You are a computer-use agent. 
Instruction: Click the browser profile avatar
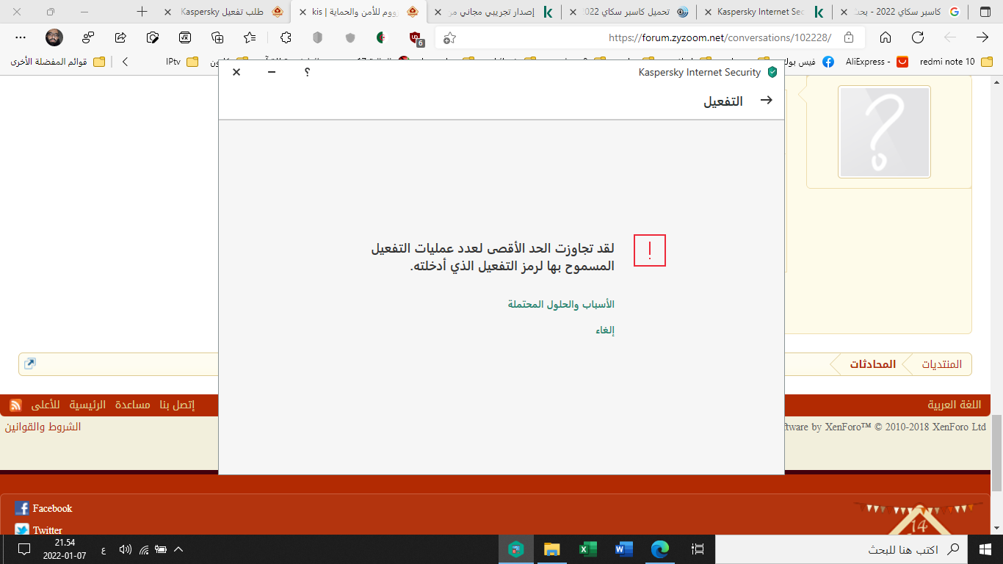click(x=54, y=37)
